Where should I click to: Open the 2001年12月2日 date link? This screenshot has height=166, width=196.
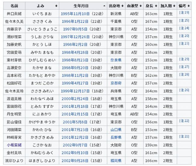[75, 137]
